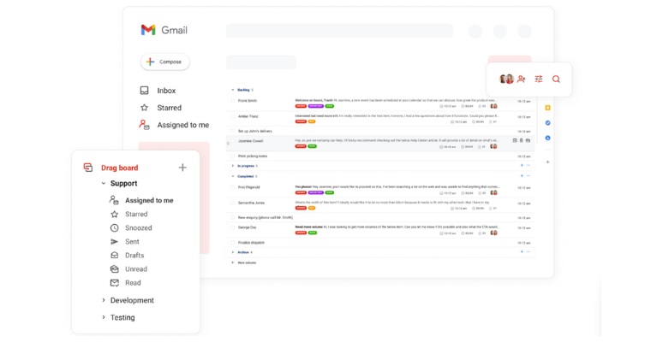Select Assigned to me under Support
The image size is (651, 342).
(x=141, y=200)
